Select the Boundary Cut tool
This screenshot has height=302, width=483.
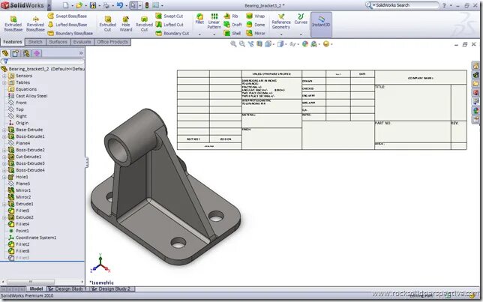[172, 33]
